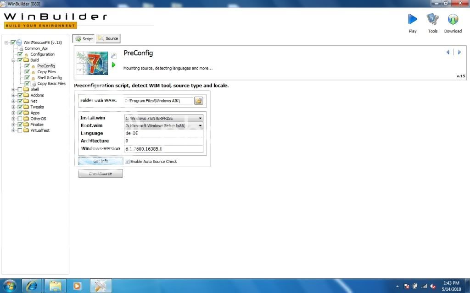Click the Windows-Version field
This screenshot has height=293, width=470.
[163, 149]
